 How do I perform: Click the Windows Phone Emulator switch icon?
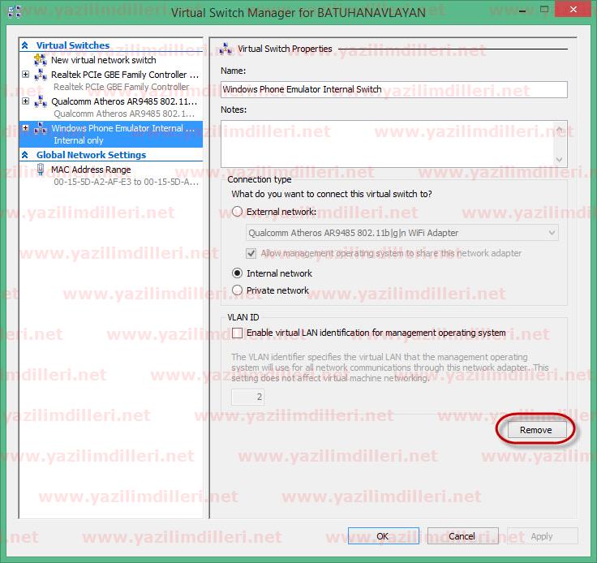click(x=41, y=128)
